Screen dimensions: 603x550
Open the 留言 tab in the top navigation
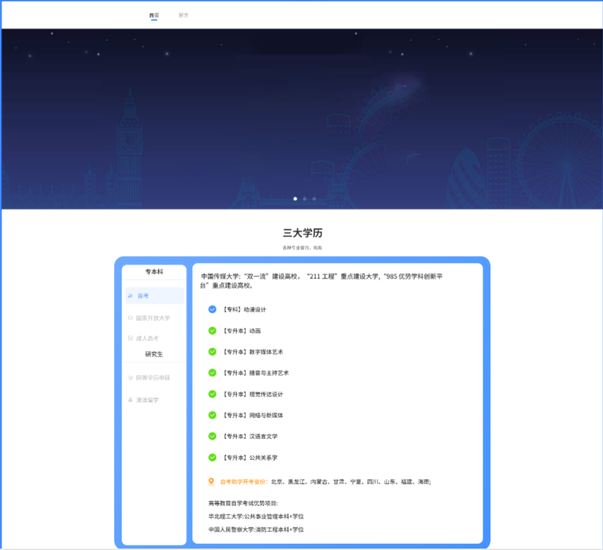[x=183, y=15]
